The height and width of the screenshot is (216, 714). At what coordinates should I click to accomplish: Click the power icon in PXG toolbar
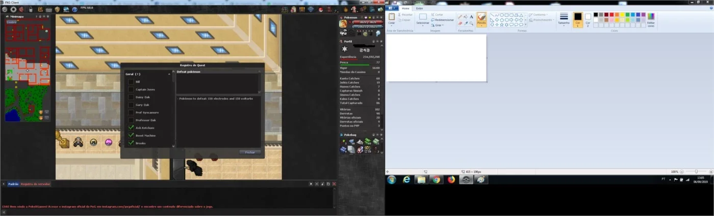click(x=5, y=10)
